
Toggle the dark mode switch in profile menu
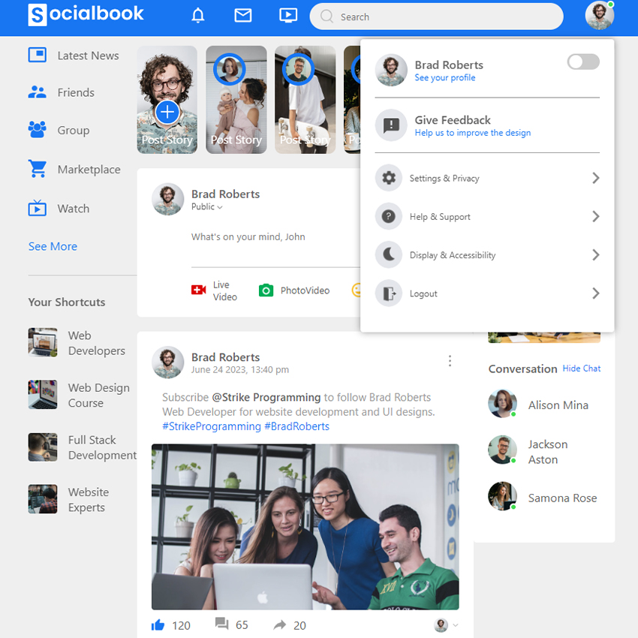(x=583, y=62)
